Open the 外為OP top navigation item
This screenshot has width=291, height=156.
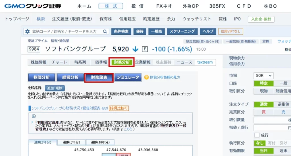pyautogui.click(x=191, y=6)
